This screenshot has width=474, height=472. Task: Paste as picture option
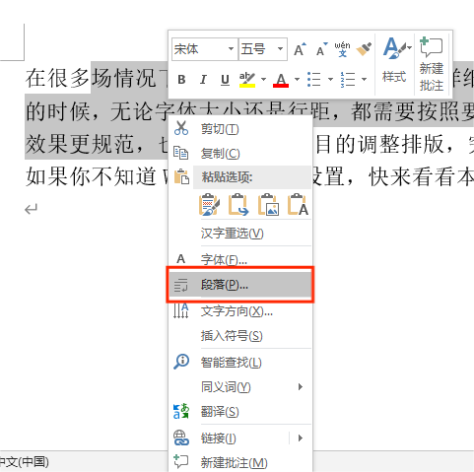pos(268,205)
